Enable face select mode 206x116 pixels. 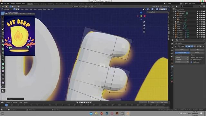click(18, 9)
